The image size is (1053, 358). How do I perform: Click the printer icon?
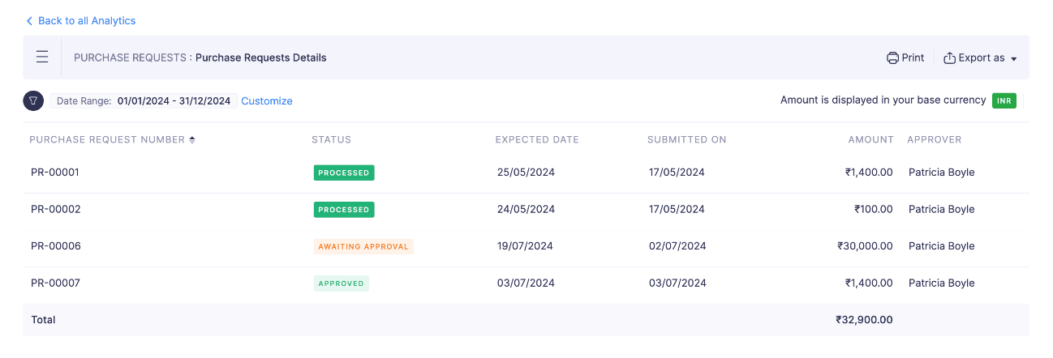point(892,58)
